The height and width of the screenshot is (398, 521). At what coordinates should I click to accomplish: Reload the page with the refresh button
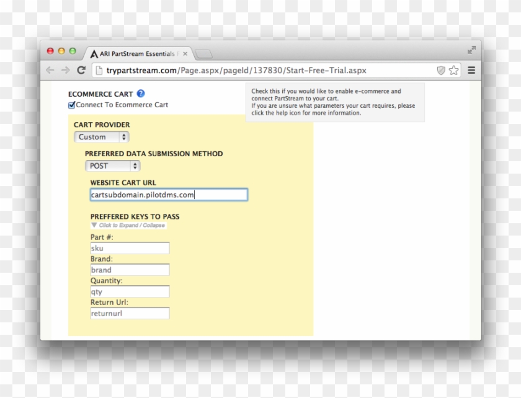(x=81, y=70)
